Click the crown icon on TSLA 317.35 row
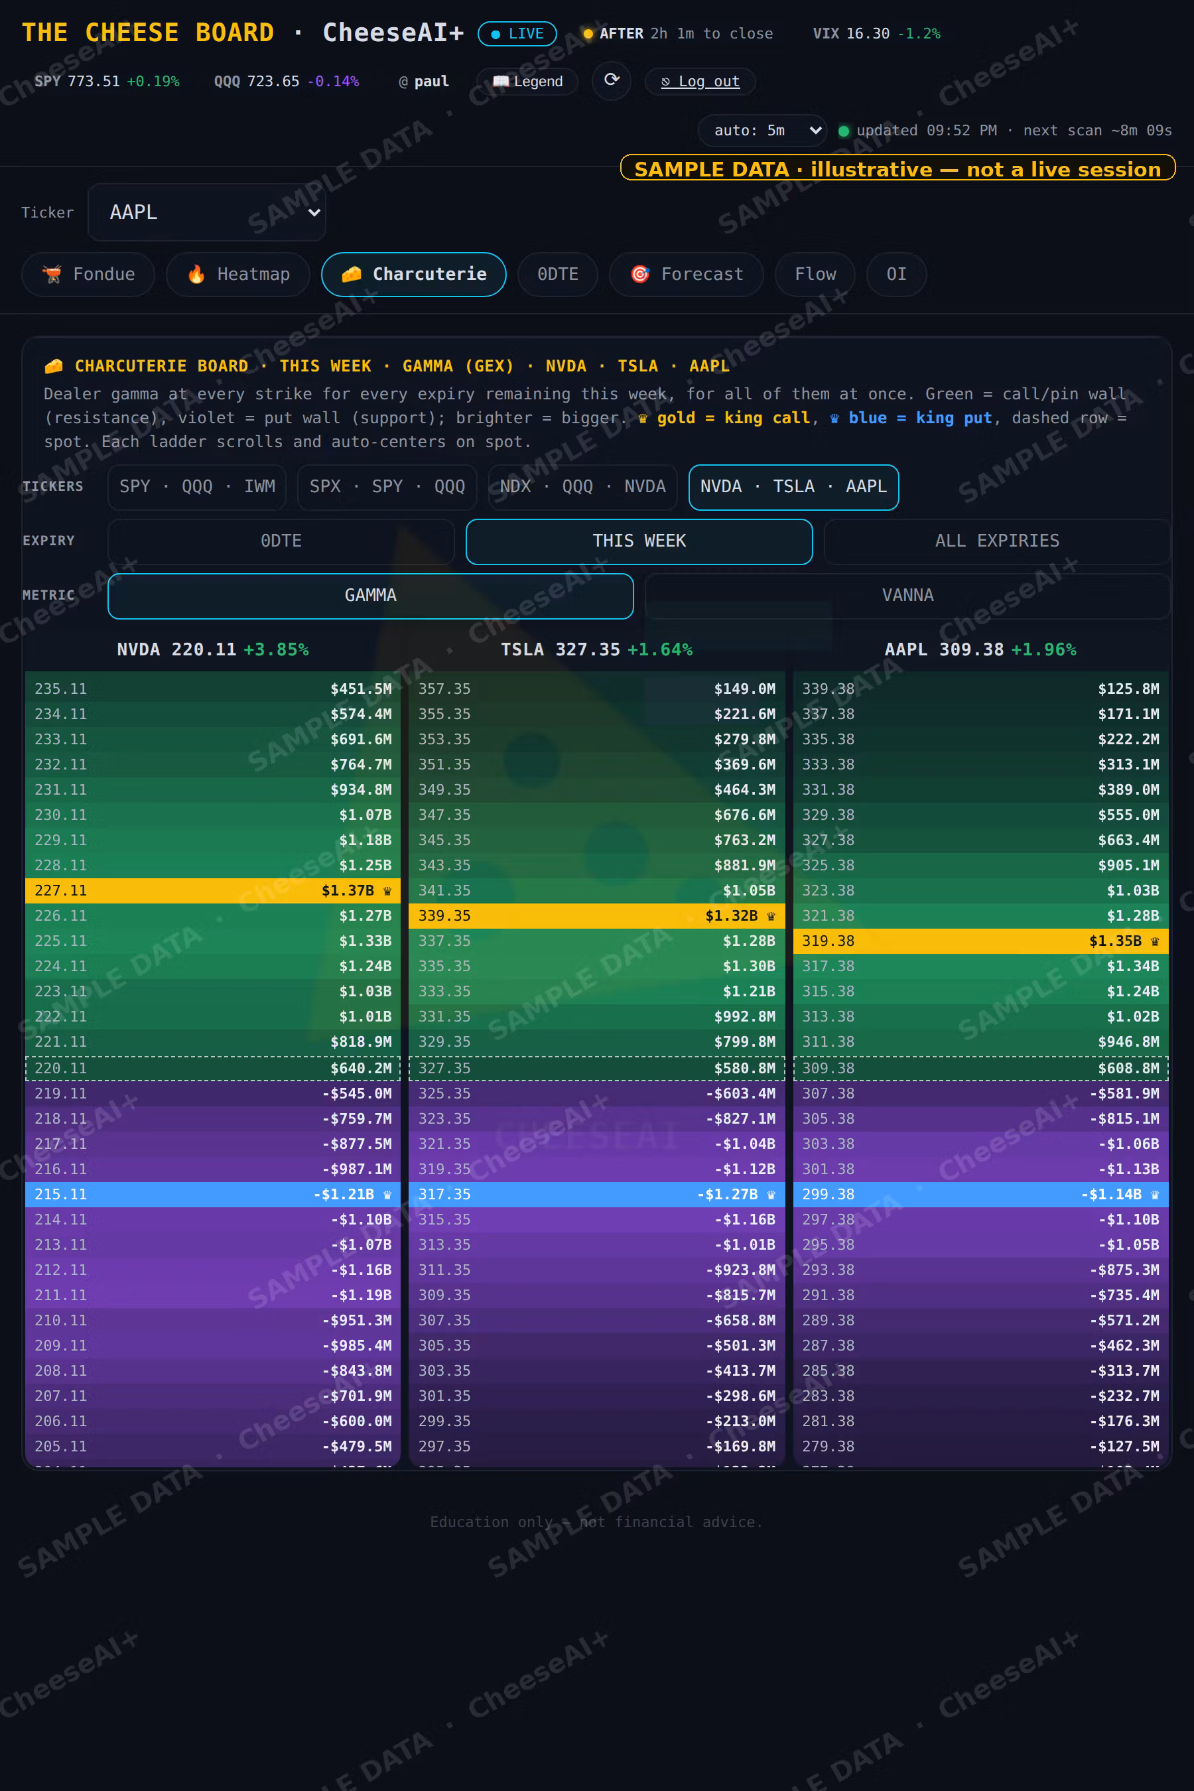 771,1195
